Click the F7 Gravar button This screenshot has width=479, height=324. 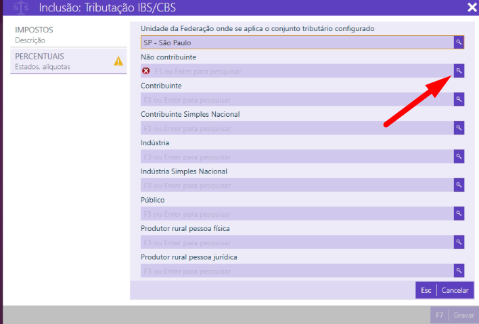453,315
